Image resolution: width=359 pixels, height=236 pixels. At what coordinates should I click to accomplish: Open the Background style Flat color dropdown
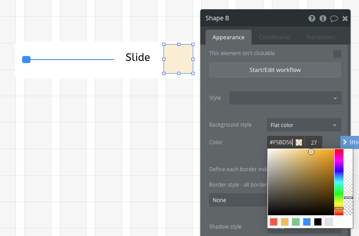304,125
